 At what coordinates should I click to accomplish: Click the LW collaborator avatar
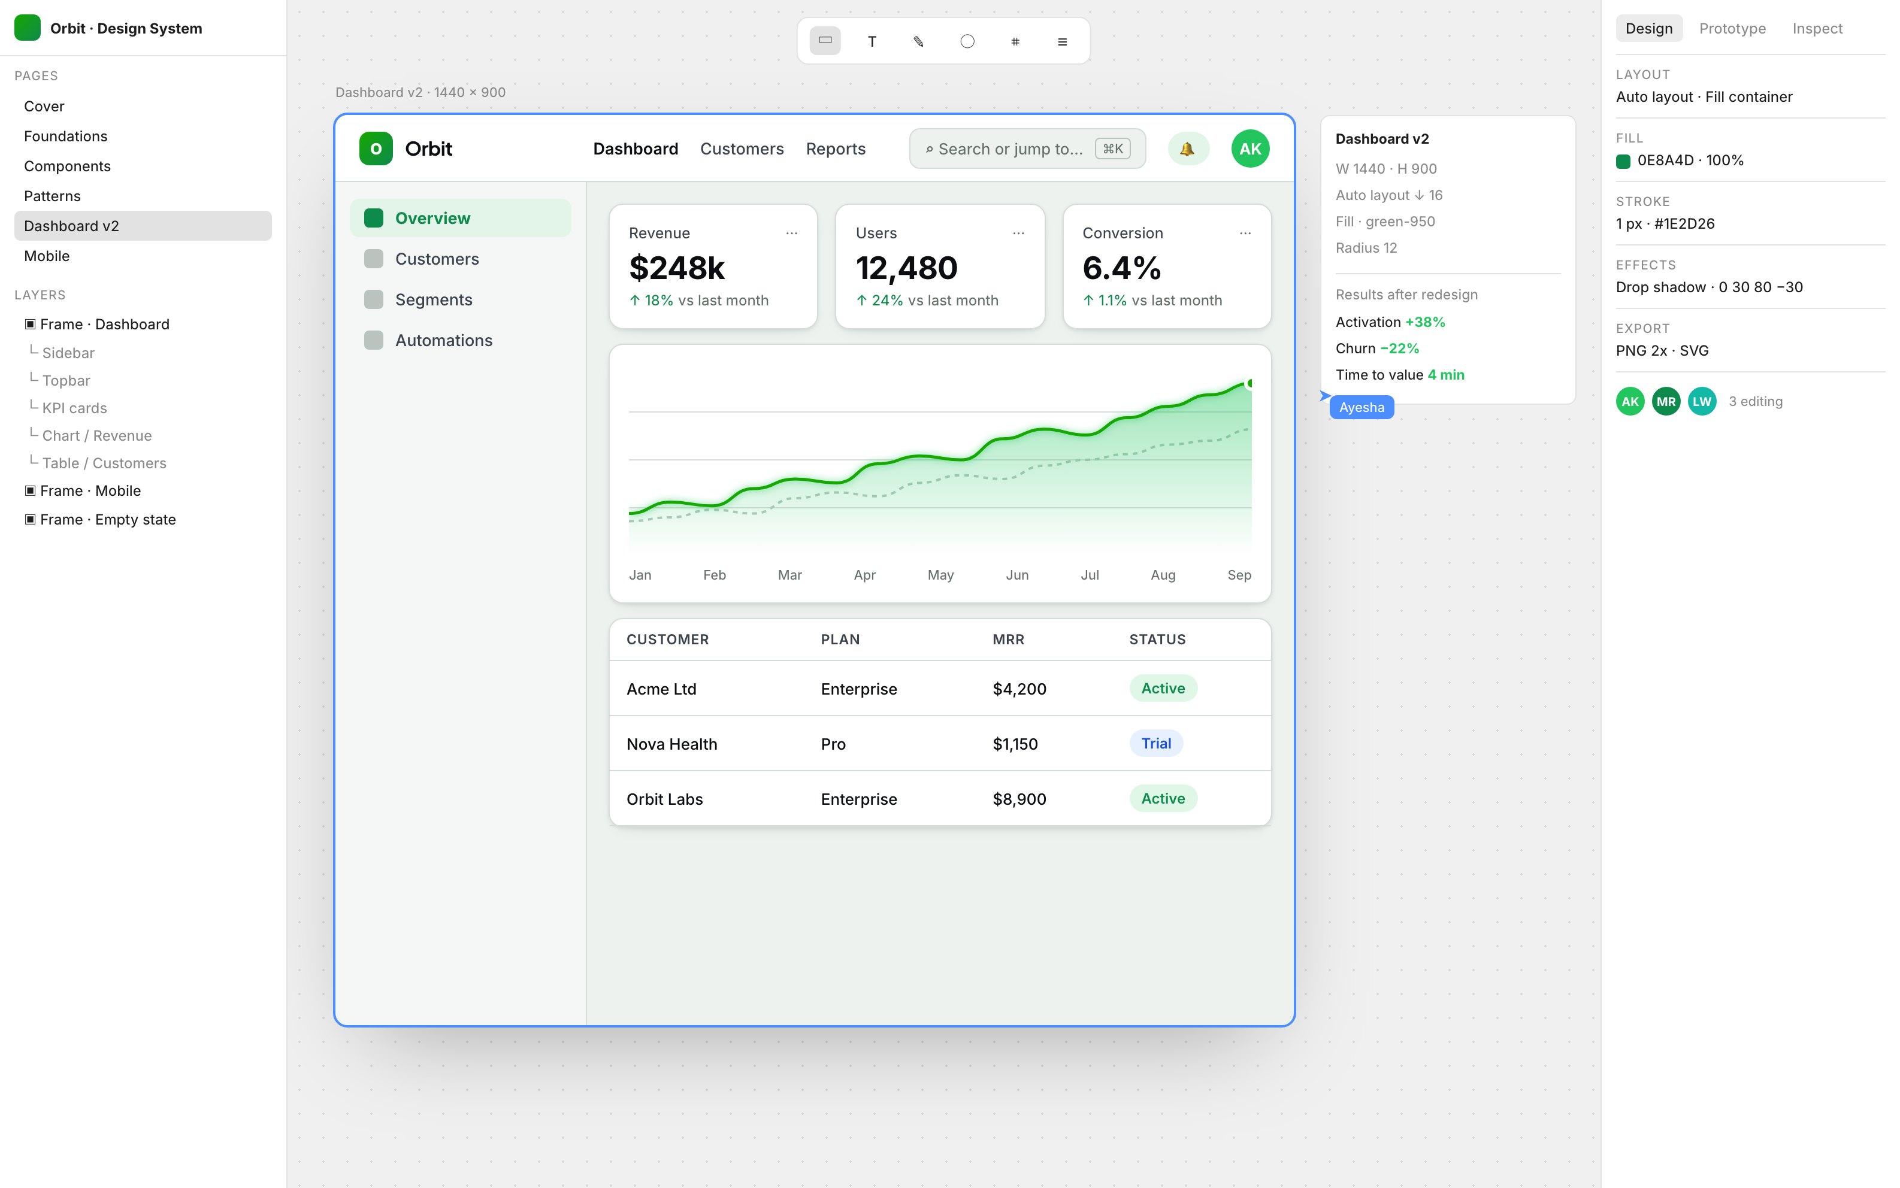click(1702, 402)
